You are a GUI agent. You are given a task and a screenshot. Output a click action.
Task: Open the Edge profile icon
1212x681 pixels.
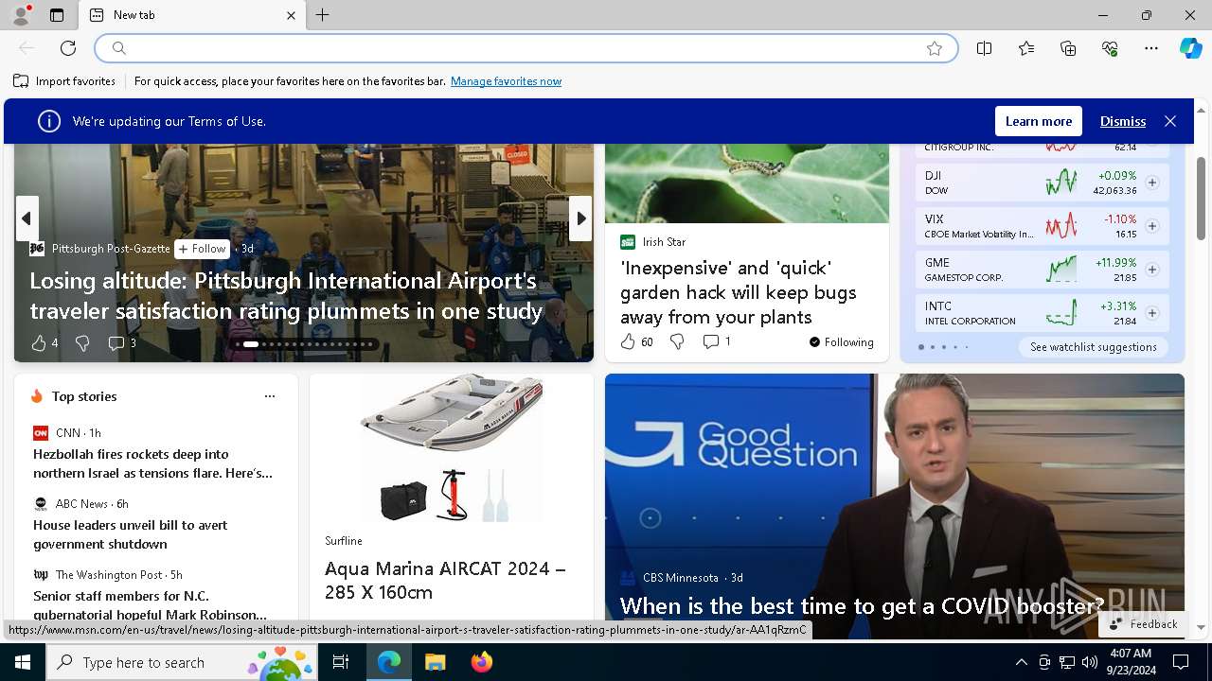point(20,15)
